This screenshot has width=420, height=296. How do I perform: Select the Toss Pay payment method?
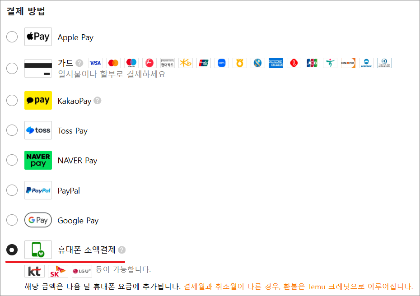coord(12,130)
